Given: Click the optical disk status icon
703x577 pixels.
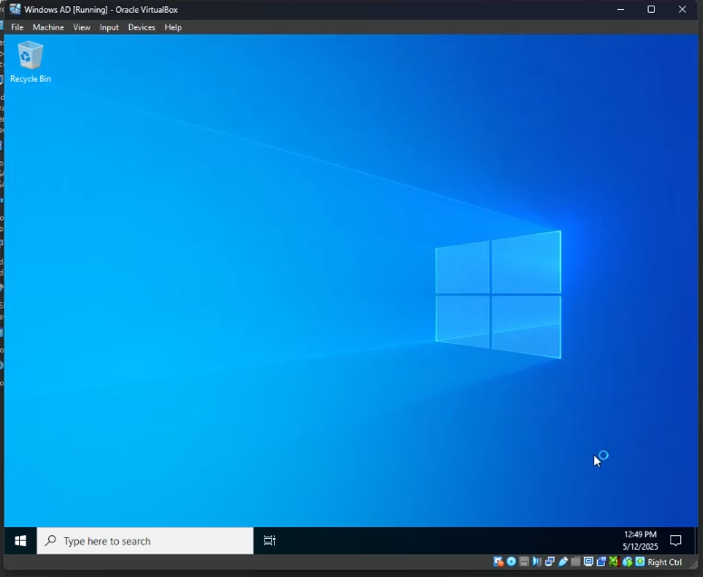Looking at the screenshot, I should click(511, 562).
